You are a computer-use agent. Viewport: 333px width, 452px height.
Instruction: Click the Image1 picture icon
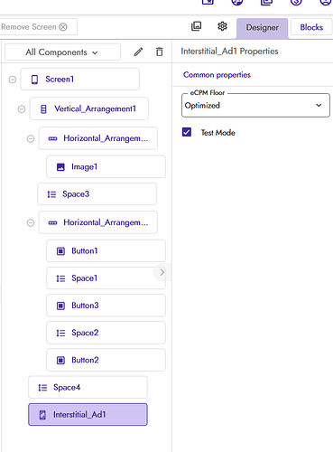click(60, 167)
